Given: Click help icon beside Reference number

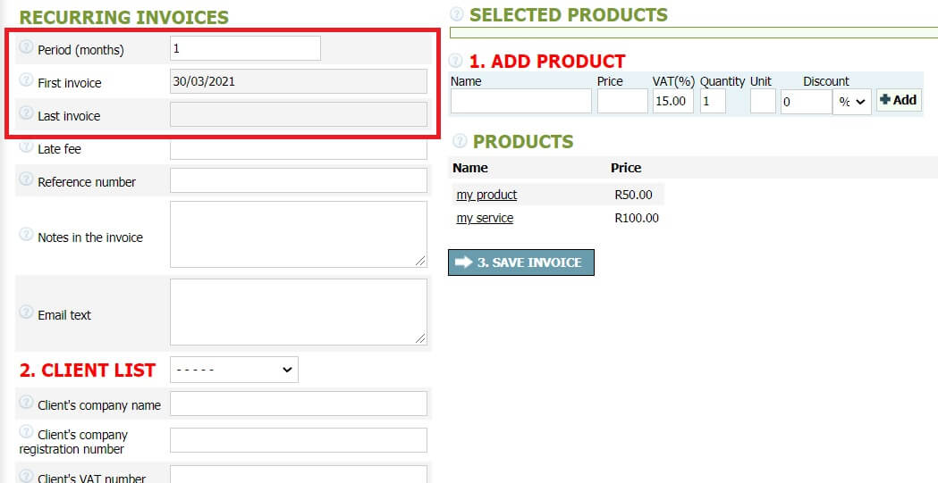Looking at the screenshot, I should coord(26,179).
